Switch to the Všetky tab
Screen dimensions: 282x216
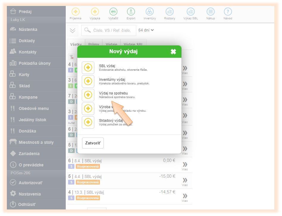[76, 45]
